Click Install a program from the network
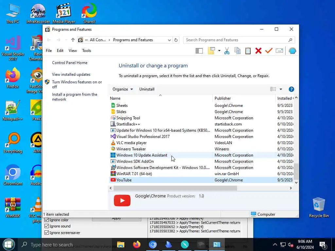 click(75, 97)
